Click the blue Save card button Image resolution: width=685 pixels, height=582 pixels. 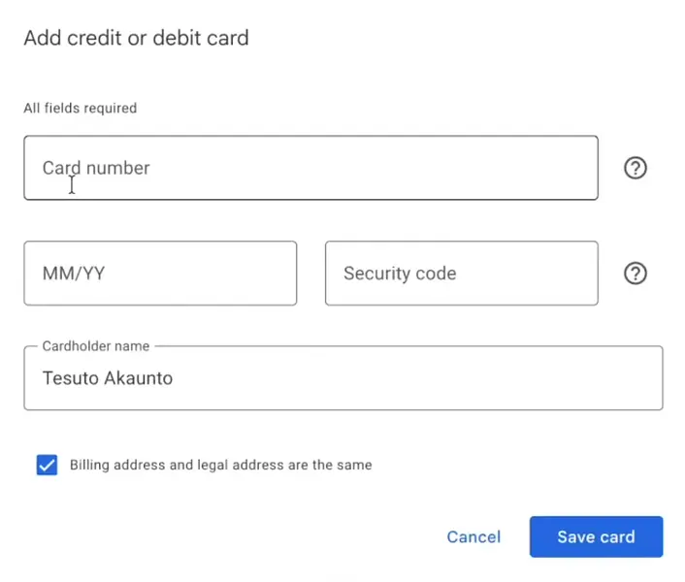tap(596, 536)
